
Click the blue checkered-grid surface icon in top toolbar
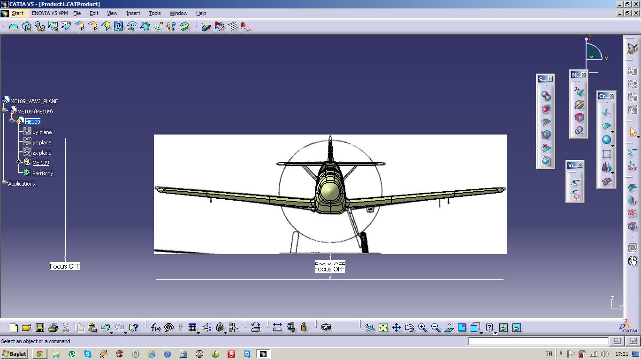pyautogui.click(x=118, y=26)
